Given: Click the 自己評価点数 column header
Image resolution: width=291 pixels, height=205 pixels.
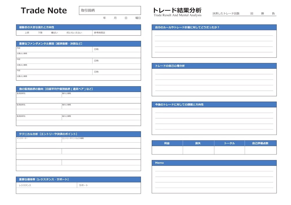Looking at the screenshot, I should click(x=260, y=143).
